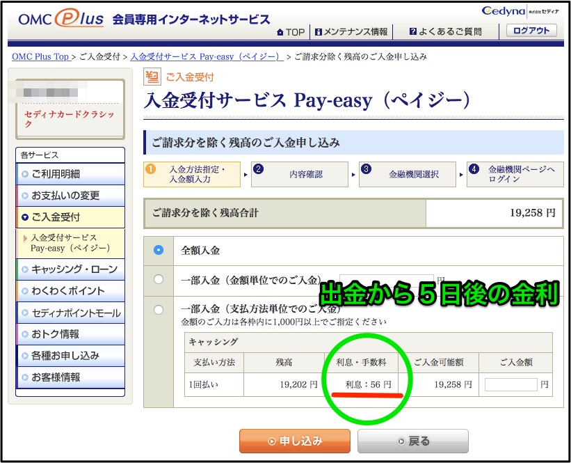
Task: Click the 各サービス sidebar heading
Action: click(x=40, y=155)
